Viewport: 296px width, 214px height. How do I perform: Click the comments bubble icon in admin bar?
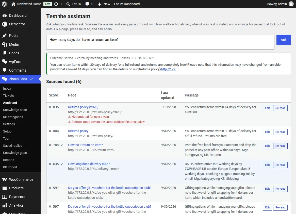pyautogui.click(x=87, y=4)
